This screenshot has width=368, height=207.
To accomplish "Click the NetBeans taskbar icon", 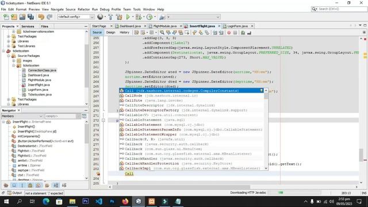I will point(139,201).
